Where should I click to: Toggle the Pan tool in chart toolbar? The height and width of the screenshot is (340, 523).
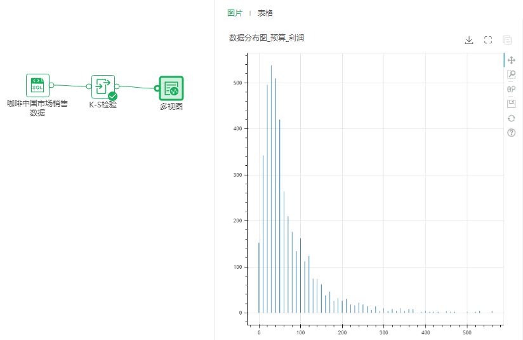coord(512,60)
